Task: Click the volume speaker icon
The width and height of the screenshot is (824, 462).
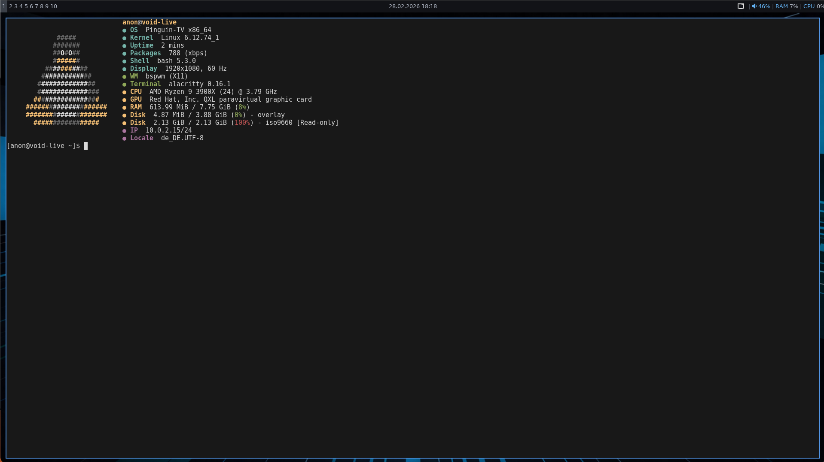Action: tap(754, 6)
